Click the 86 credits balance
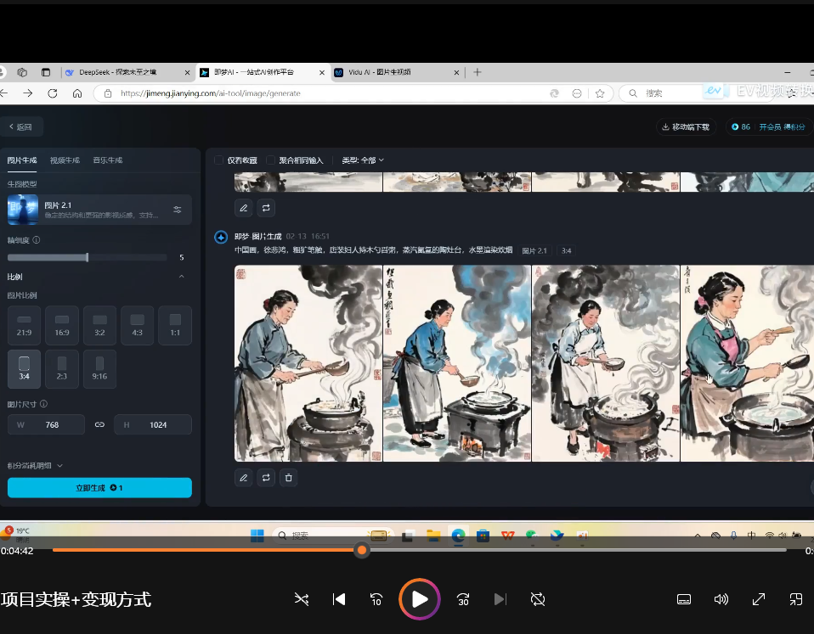 (741, 127)
